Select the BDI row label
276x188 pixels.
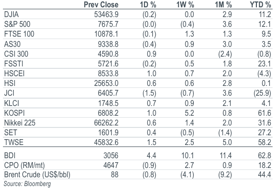tap(10, 156)
